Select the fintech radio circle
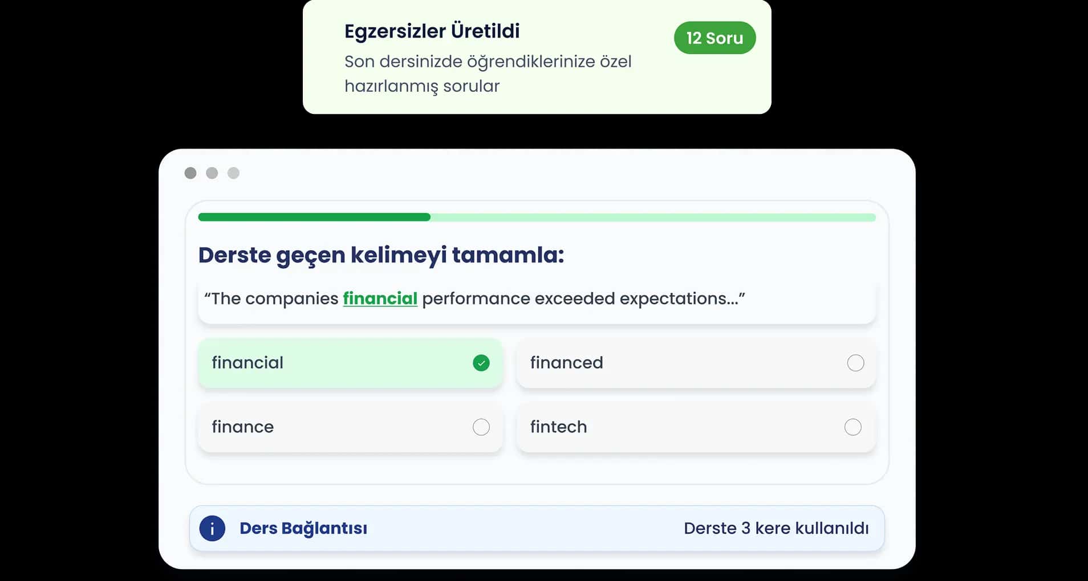This screenshot has height=581, width=1088. coord(852,427)
